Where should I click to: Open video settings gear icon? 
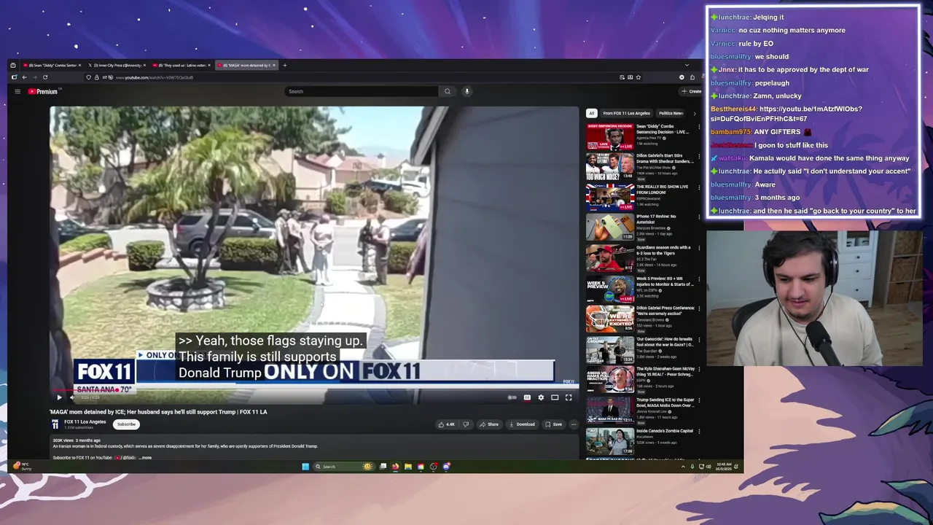pyautogui.click(x=541, y=397)
